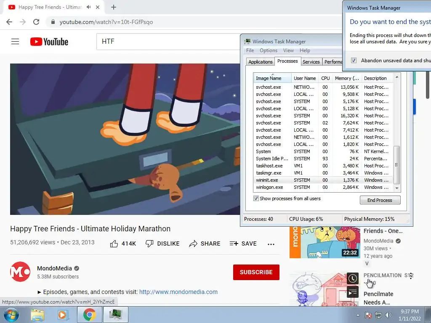Screen dimensions: 431x323
Task: Click the Dislike thumbs down button
Action: click(162, 244)
